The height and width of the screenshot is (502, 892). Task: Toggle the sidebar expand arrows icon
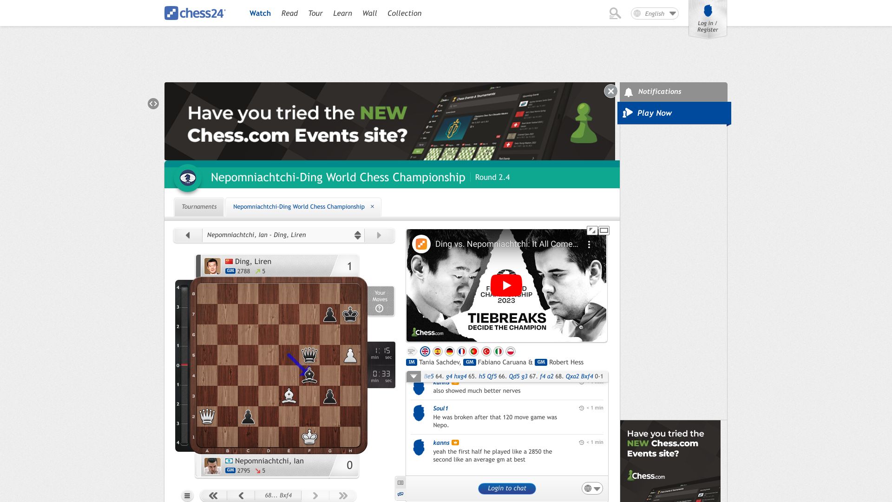(153, 104)
